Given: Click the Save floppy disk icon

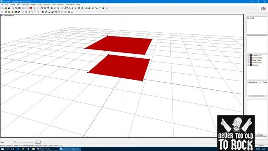Looking at the screenshot, I should click(x=9, y=8).
